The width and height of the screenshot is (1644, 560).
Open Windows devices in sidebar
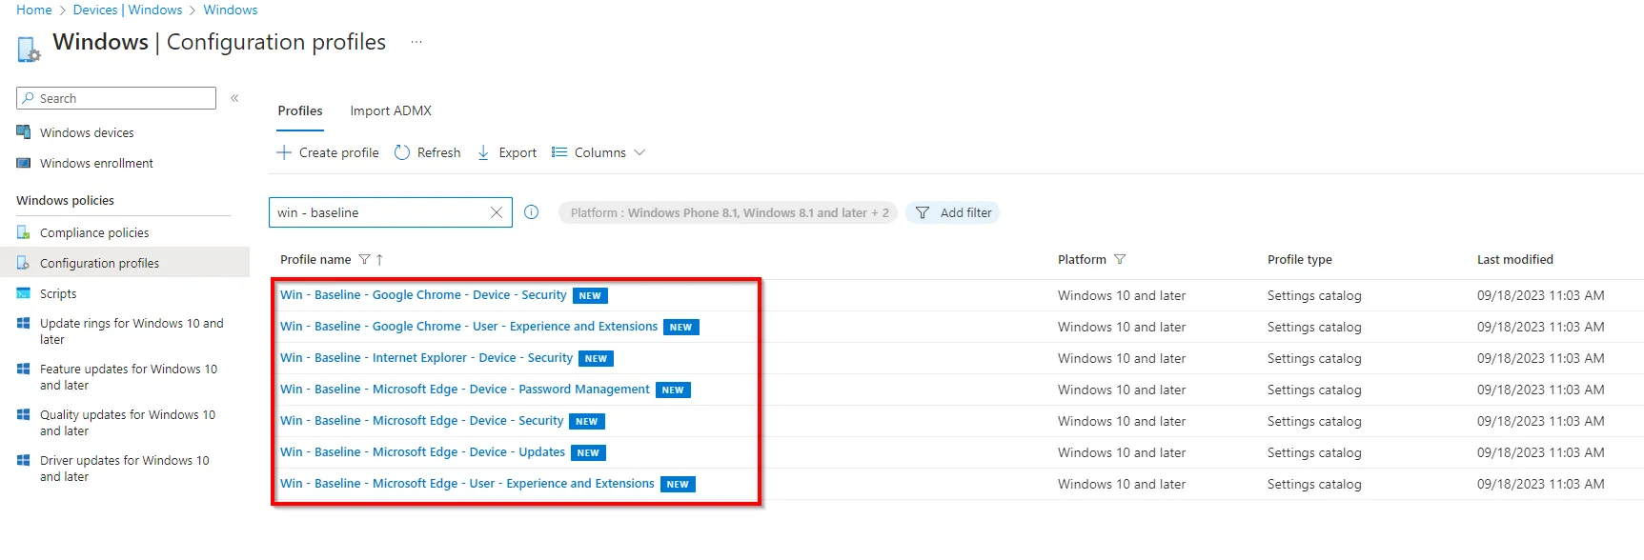point(87,132)
